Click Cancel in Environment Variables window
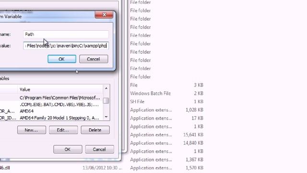This screenshot has height=173, width=307. (99, 149)
